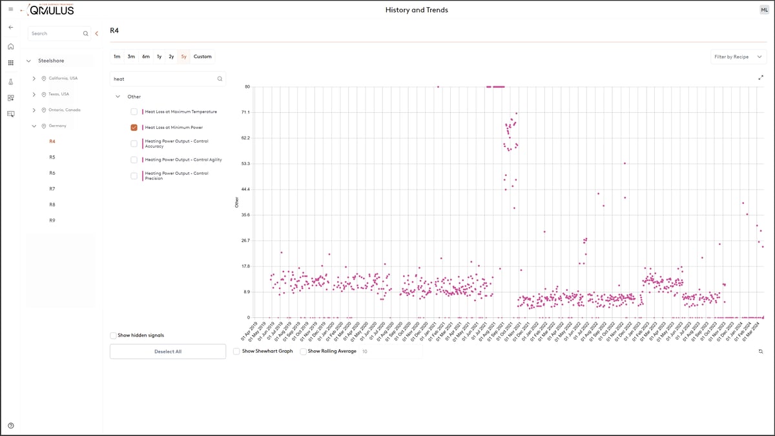Screen dimensions: 775x436
Task: Click the search icon in the signal filter
Action: pos(220,79)
